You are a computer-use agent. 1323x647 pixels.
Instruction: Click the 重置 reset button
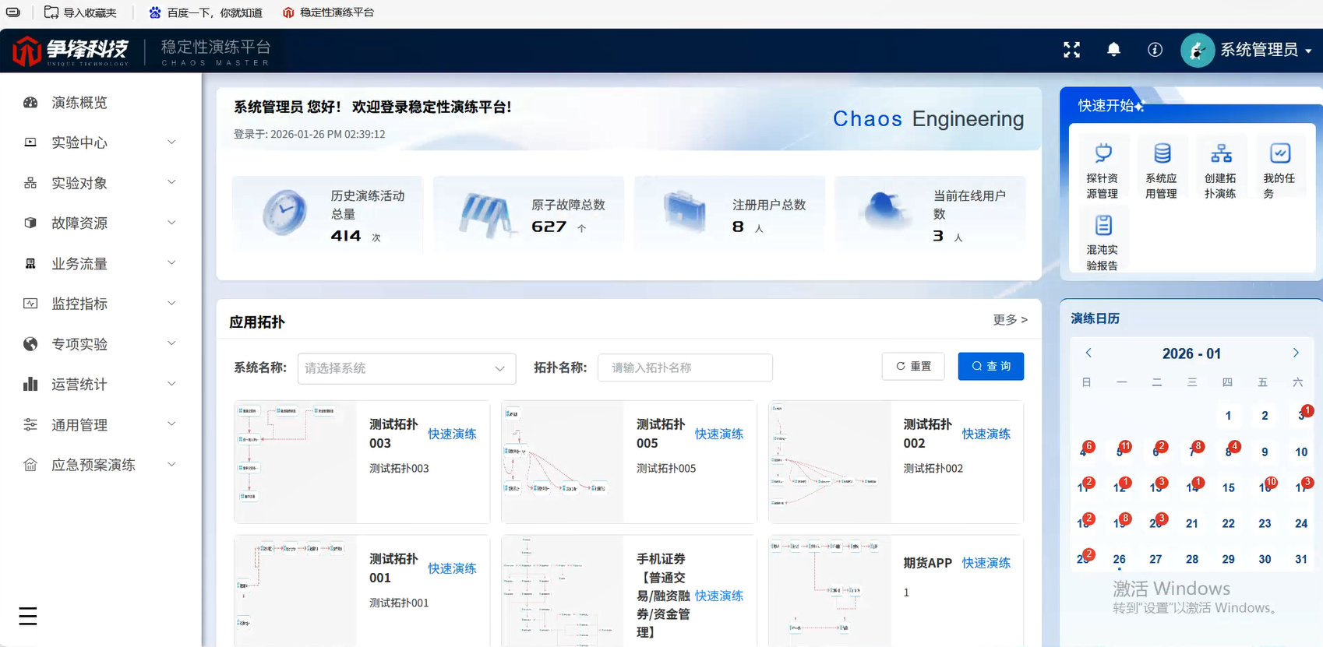(x=913, y=366)
